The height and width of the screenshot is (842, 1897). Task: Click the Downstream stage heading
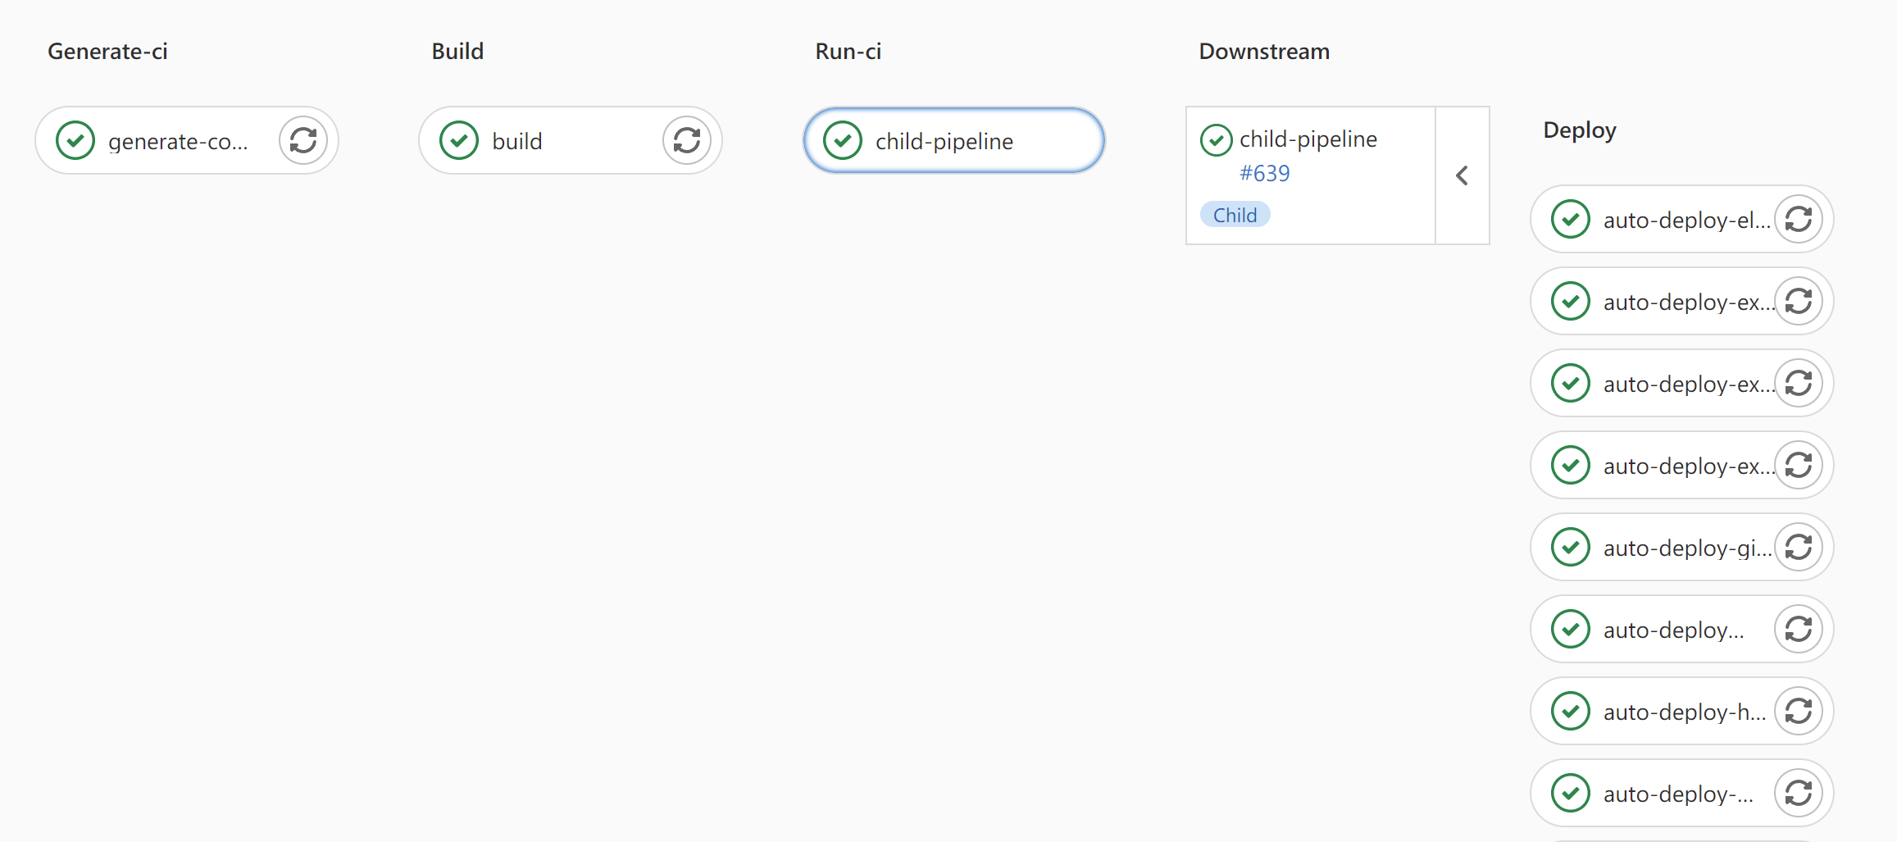tap(1263, 51)
